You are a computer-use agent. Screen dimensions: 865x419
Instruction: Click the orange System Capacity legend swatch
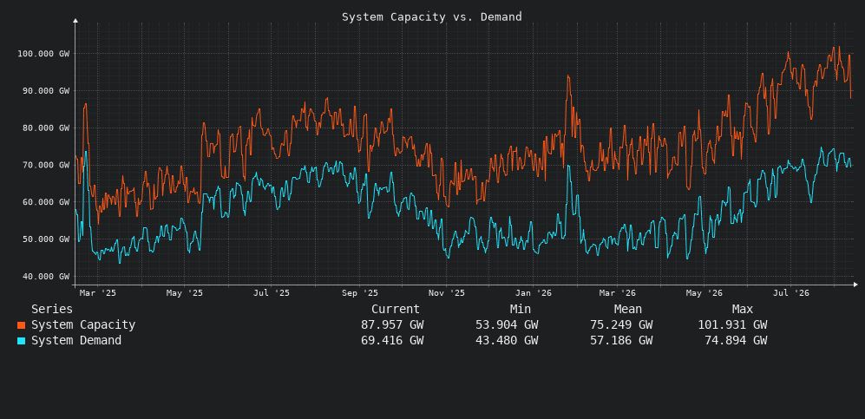click(x=22, y=325)
